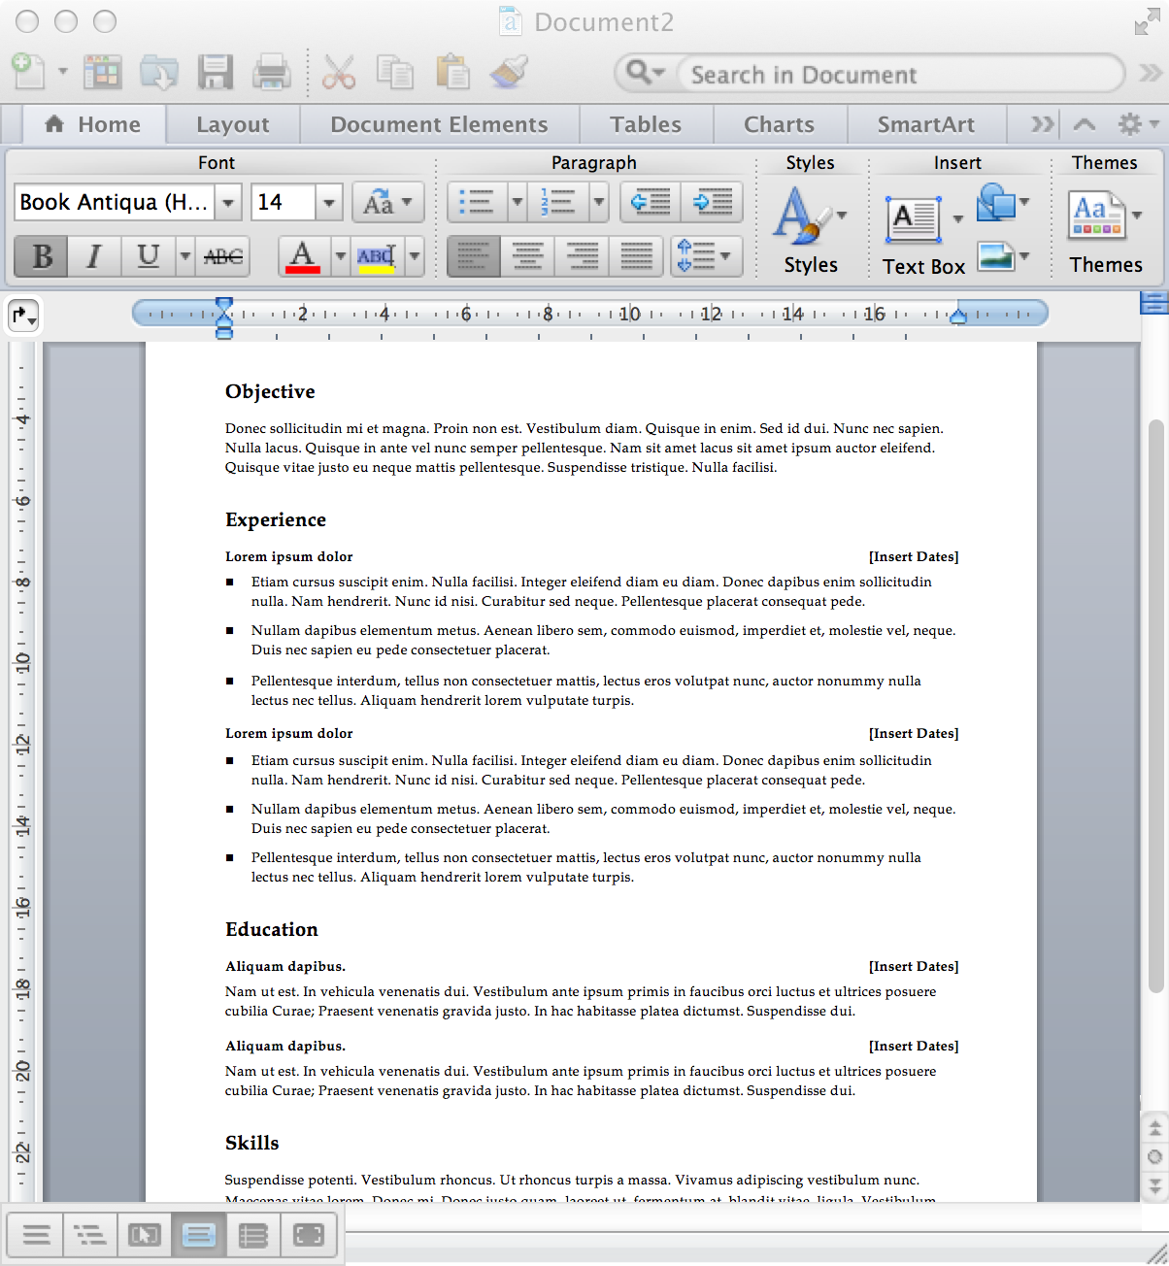Align text left

pyautogui.click(x=474, y=256)
